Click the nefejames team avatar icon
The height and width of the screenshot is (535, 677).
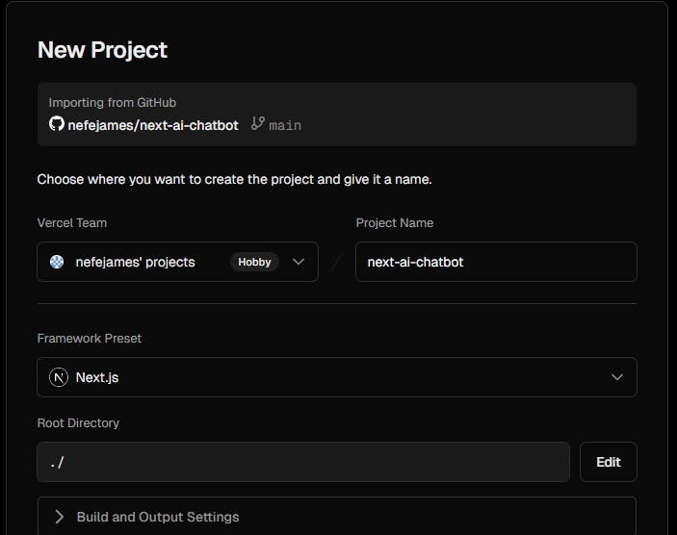(58, 262)
